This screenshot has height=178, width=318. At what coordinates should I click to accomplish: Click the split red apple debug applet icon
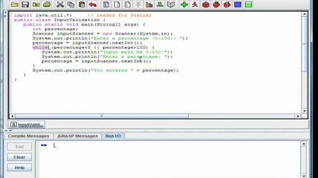tap(227, 4)
